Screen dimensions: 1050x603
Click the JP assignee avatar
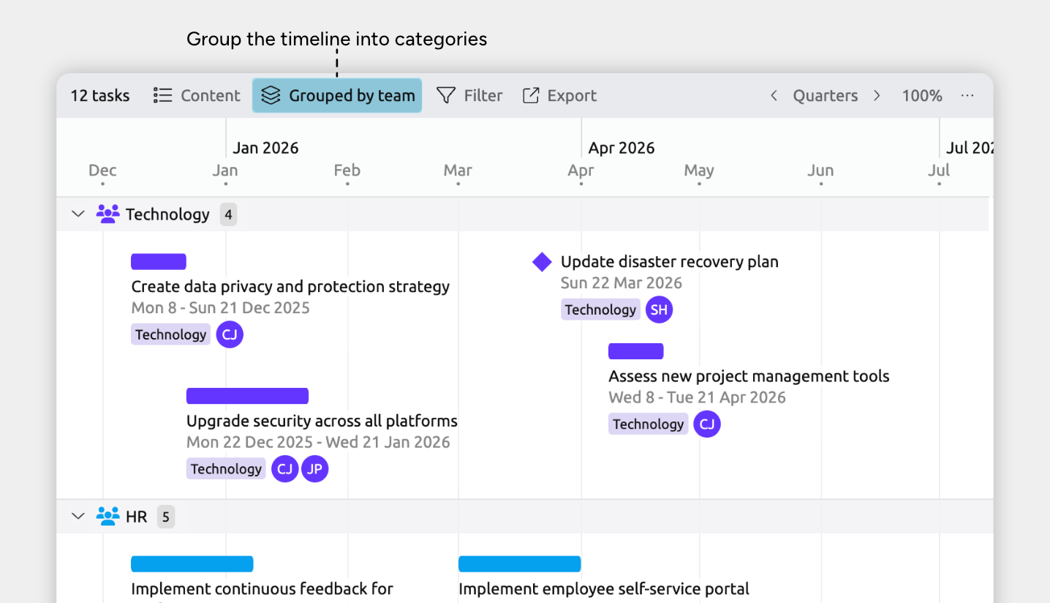(314, 469)
